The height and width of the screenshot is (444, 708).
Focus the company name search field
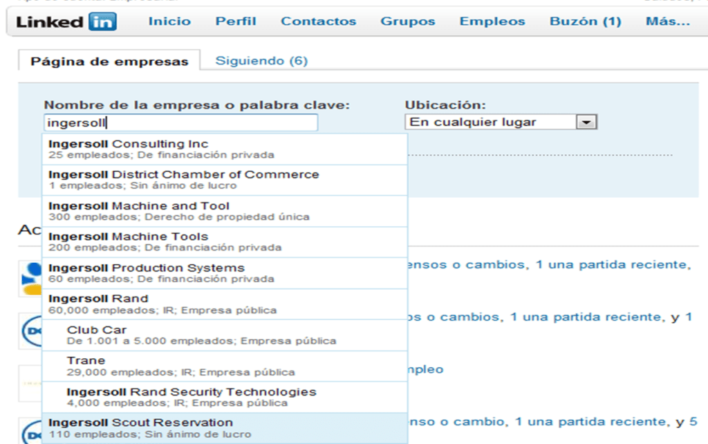pos(181,122)
